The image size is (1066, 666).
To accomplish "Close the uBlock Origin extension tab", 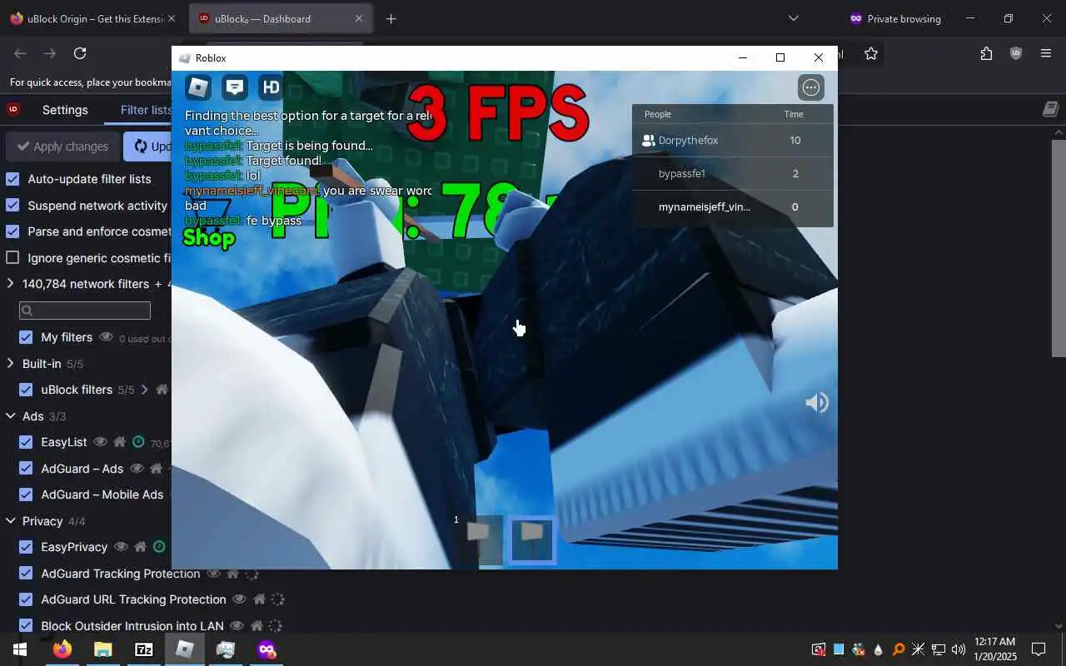I will (172, 18).
